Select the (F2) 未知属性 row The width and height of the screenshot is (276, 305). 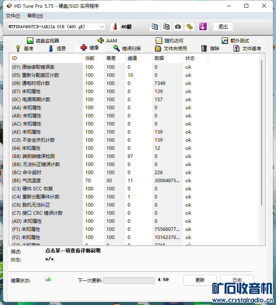[135, 237]
